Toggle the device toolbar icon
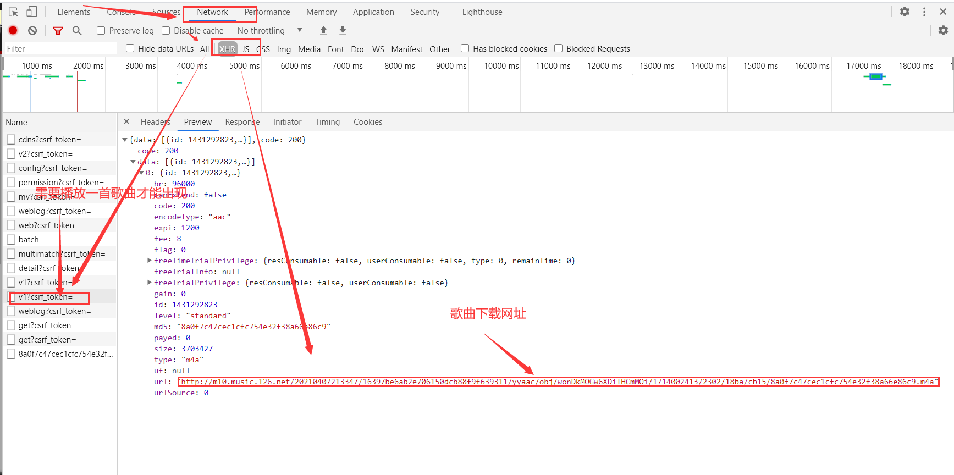 tap(32, 12)
